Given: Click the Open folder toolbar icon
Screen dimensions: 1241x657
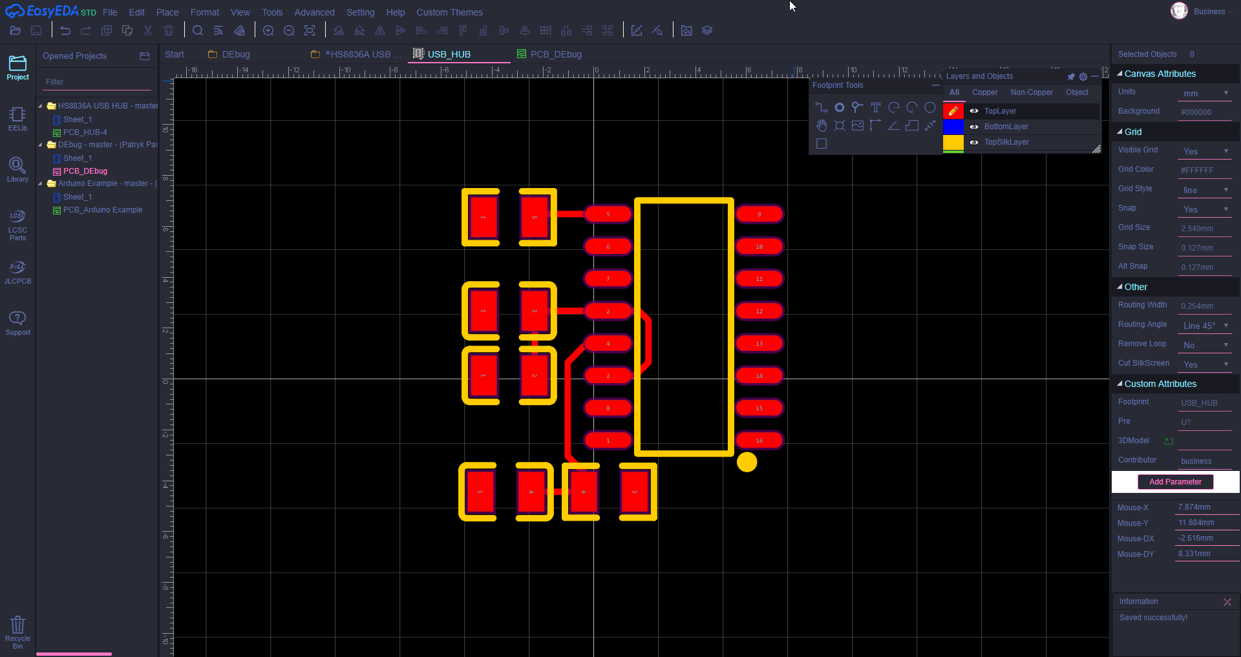Looking at the screenshot, I should click(x=16, y=30).
